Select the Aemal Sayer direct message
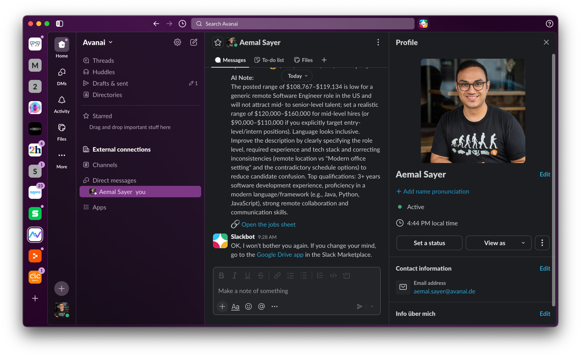This screenshot has width=581, height=357. coord(140,192)
